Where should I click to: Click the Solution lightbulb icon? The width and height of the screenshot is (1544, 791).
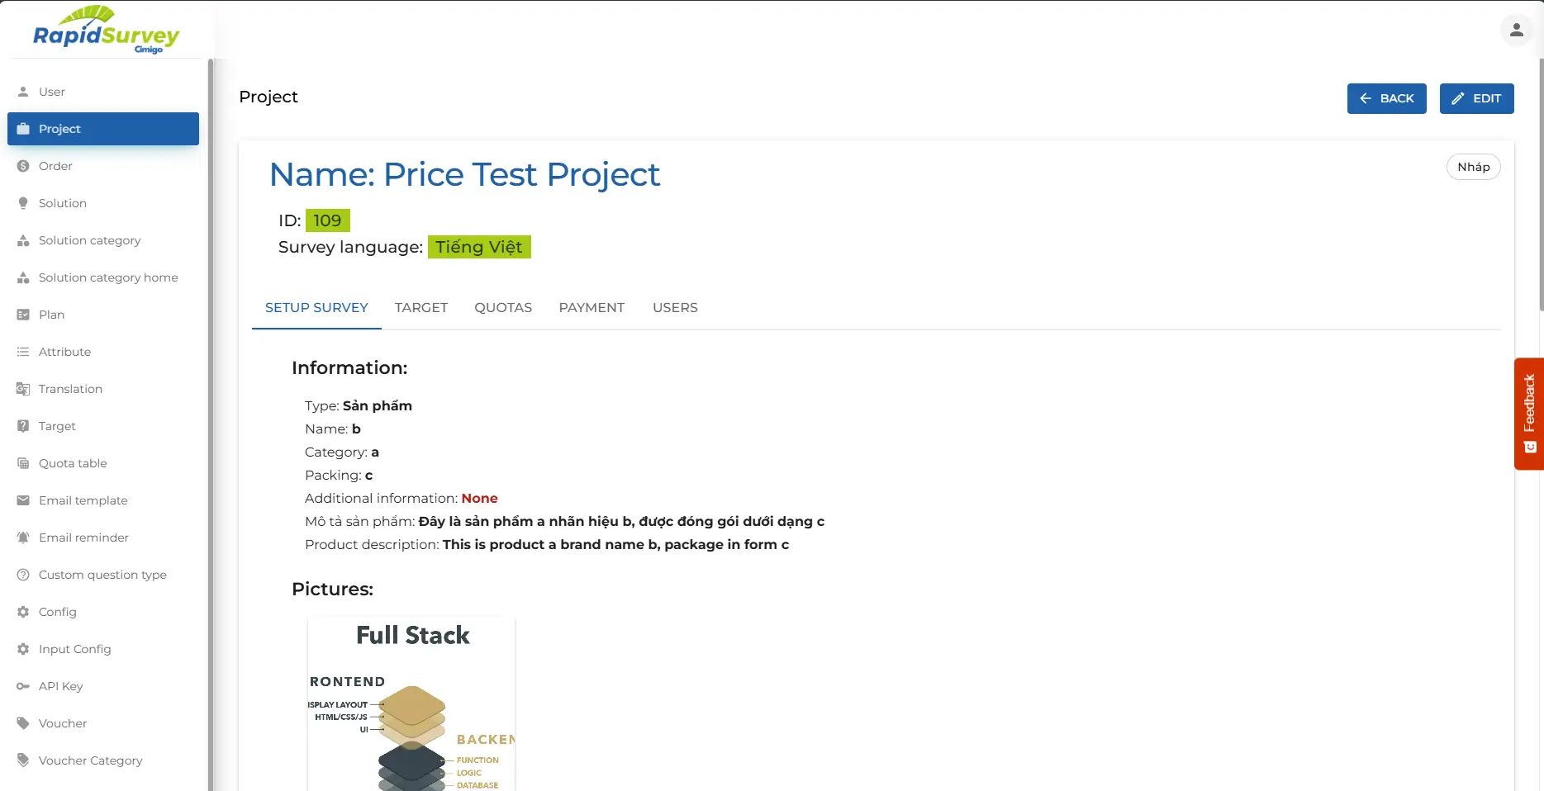(23, 203)
